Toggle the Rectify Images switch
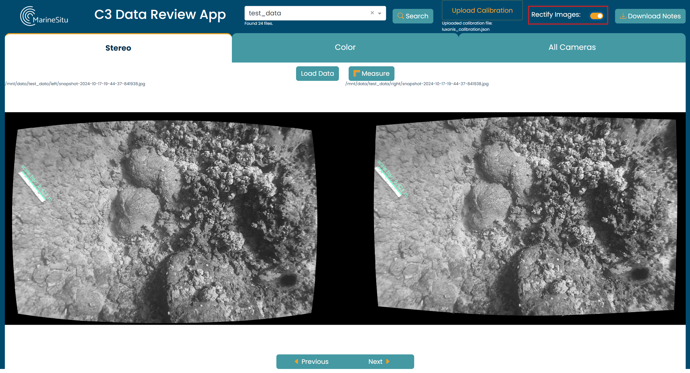690x373 pixels. pyautogui.click(x=596, y=16)
